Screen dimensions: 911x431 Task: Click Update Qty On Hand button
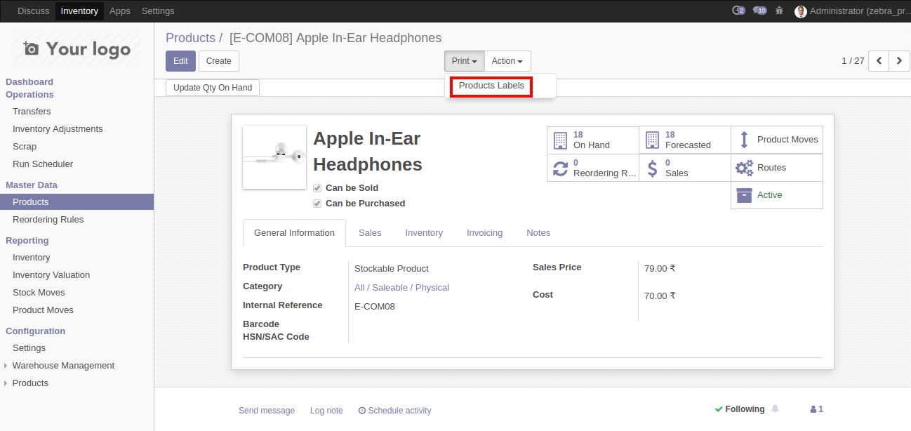pyautogui.click(x=213, y=88)
